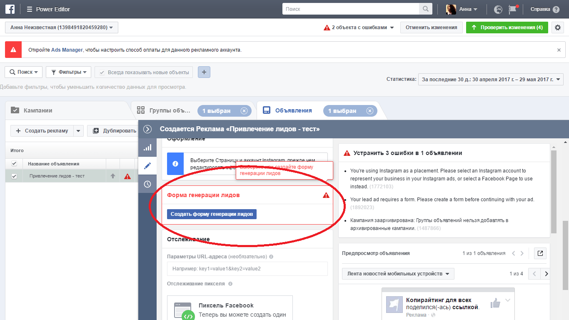
Task: Click Копирайтинг для всех page name
Action: pos(439,300)
